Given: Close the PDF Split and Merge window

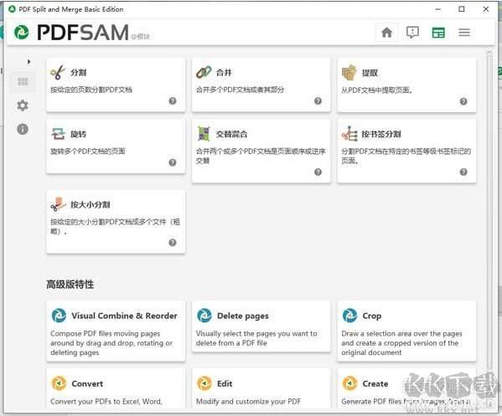Looking at the screenshot, I should [486, 9].
